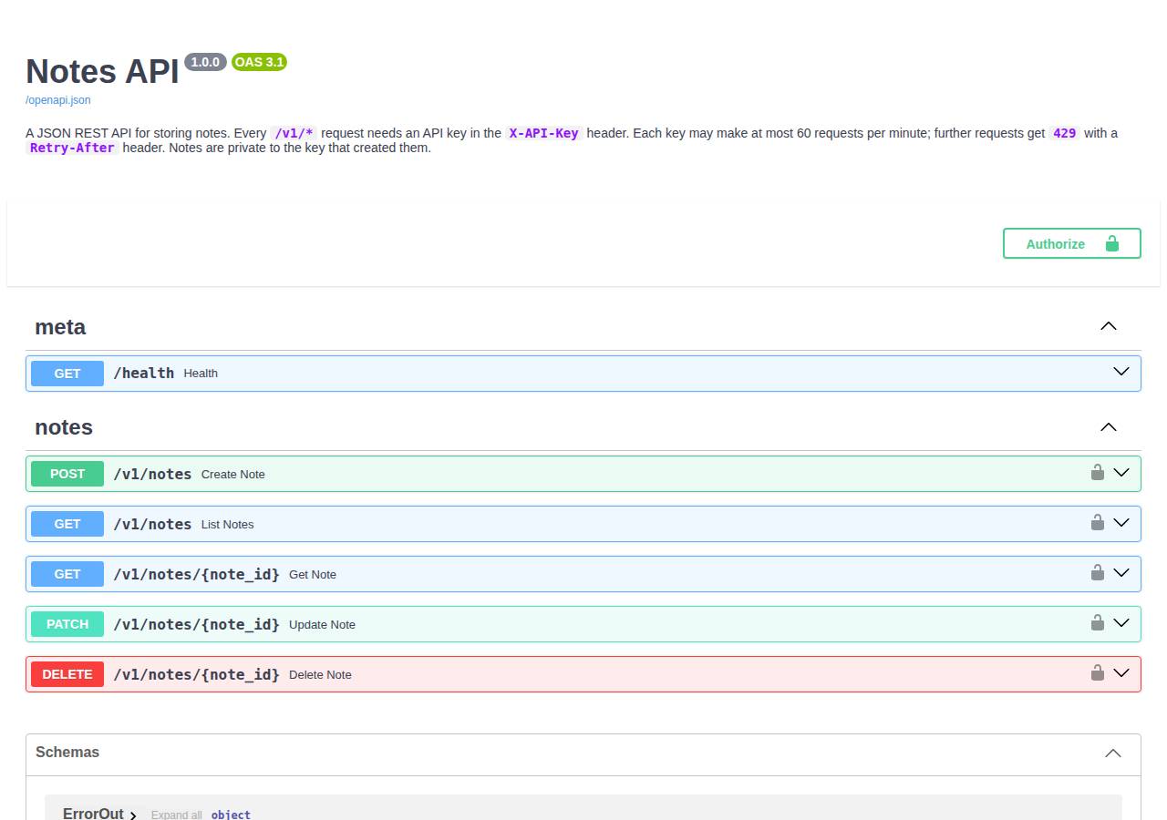Screen dimensions: 1167x820
Task: Click the Delete Note summary label
Action: click(320, 674)
